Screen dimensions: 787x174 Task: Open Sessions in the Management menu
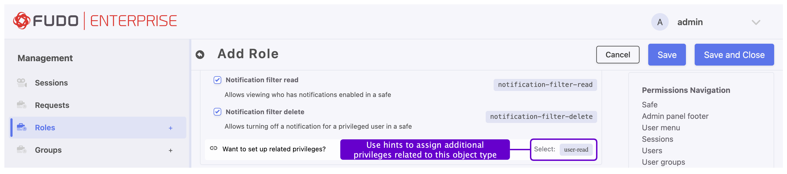(x=51, y=83)
